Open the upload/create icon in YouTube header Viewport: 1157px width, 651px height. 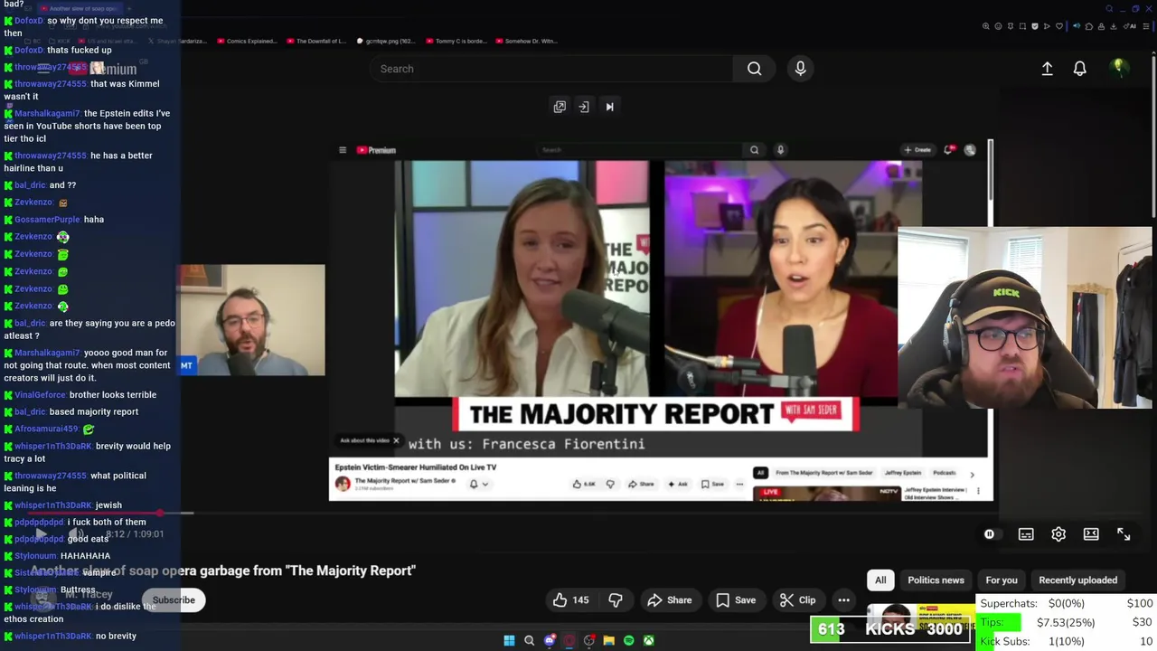click(x=1047, y=69)
